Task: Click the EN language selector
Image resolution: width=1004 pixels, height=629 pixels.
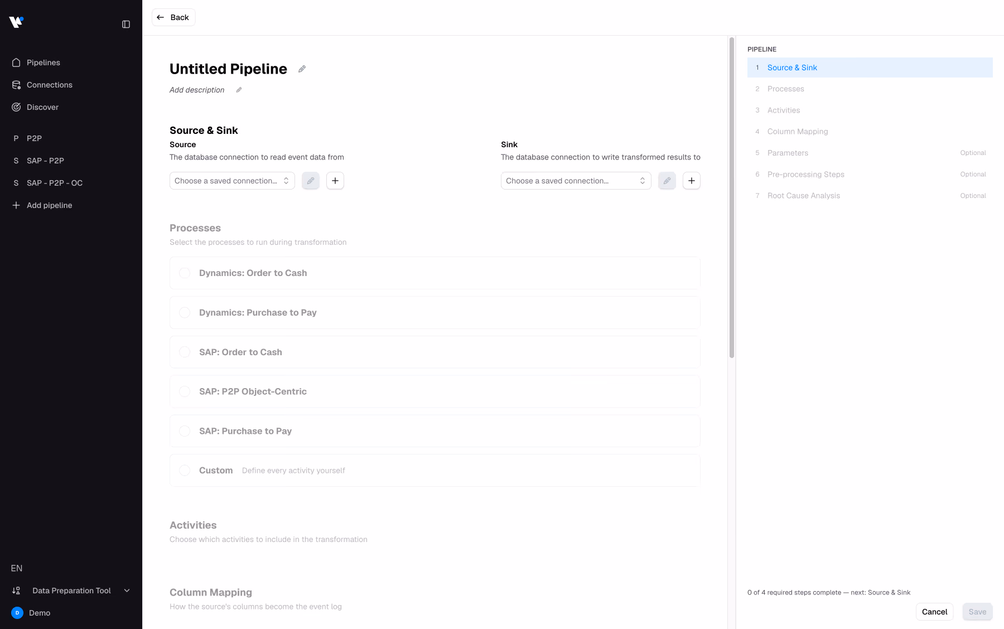Action: [x=17, y=568]
